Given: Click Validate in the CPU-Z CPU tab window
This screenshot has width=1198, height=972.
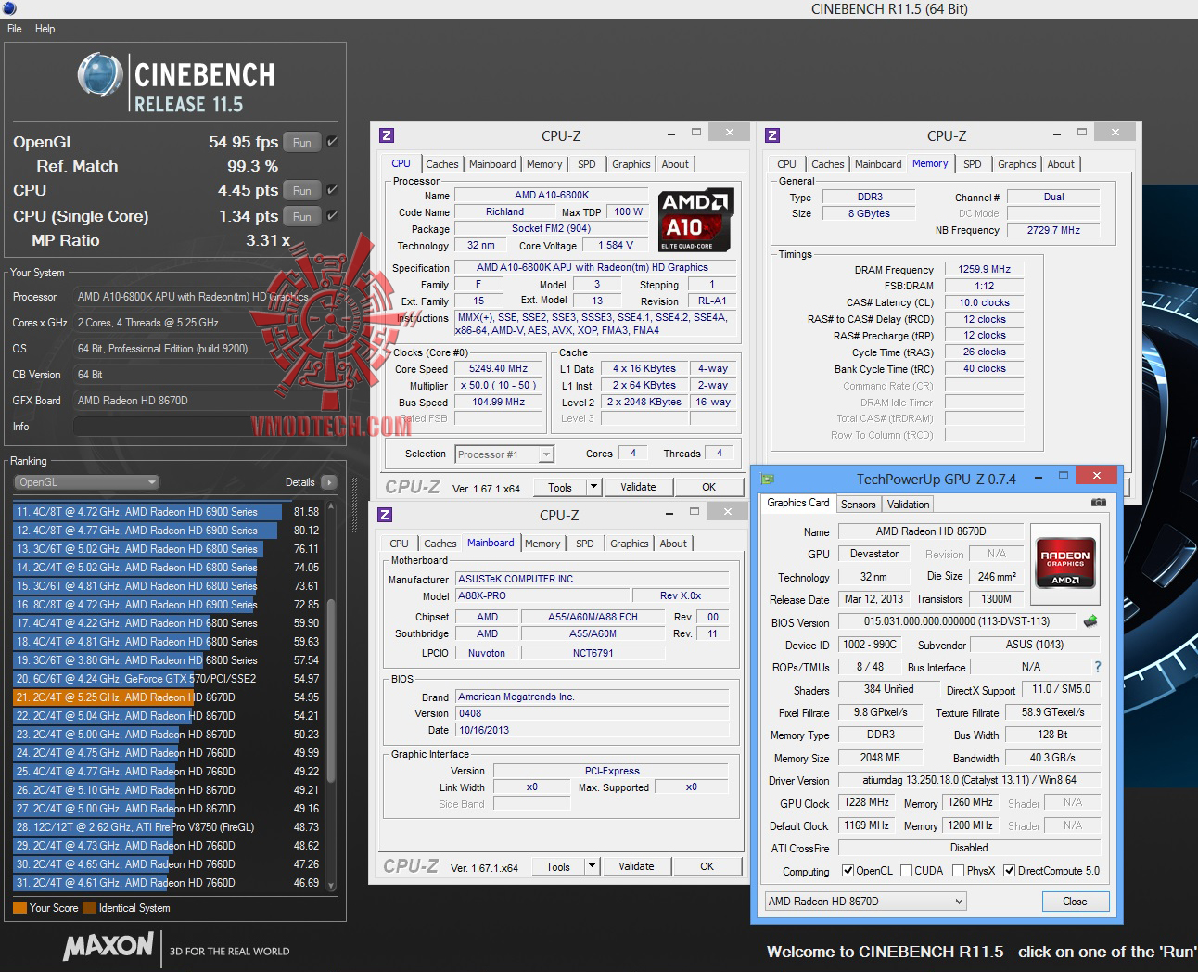Looking at the screenshot, I should click(638, 487).
